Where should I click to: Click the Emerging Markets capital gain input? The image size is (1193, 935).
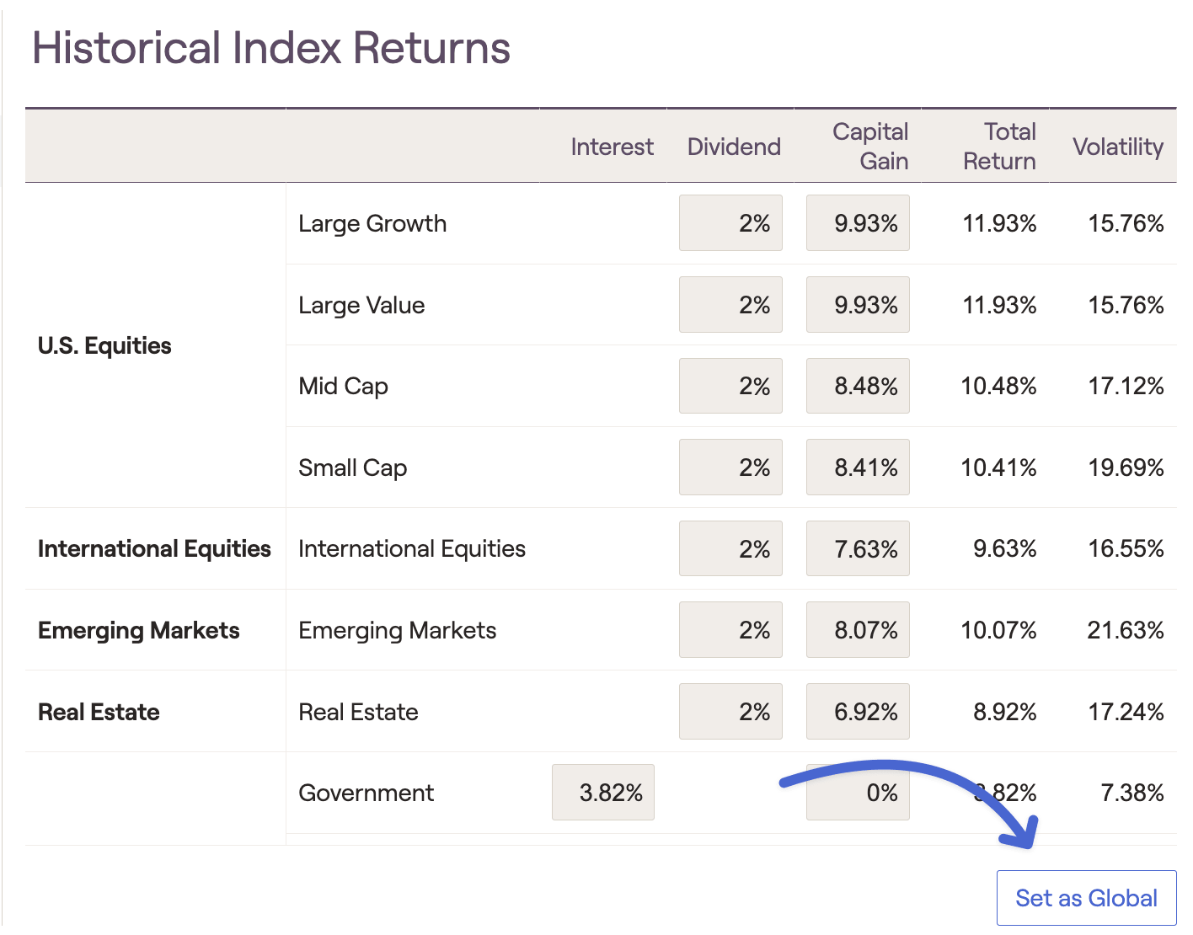[x=858, y=630]
